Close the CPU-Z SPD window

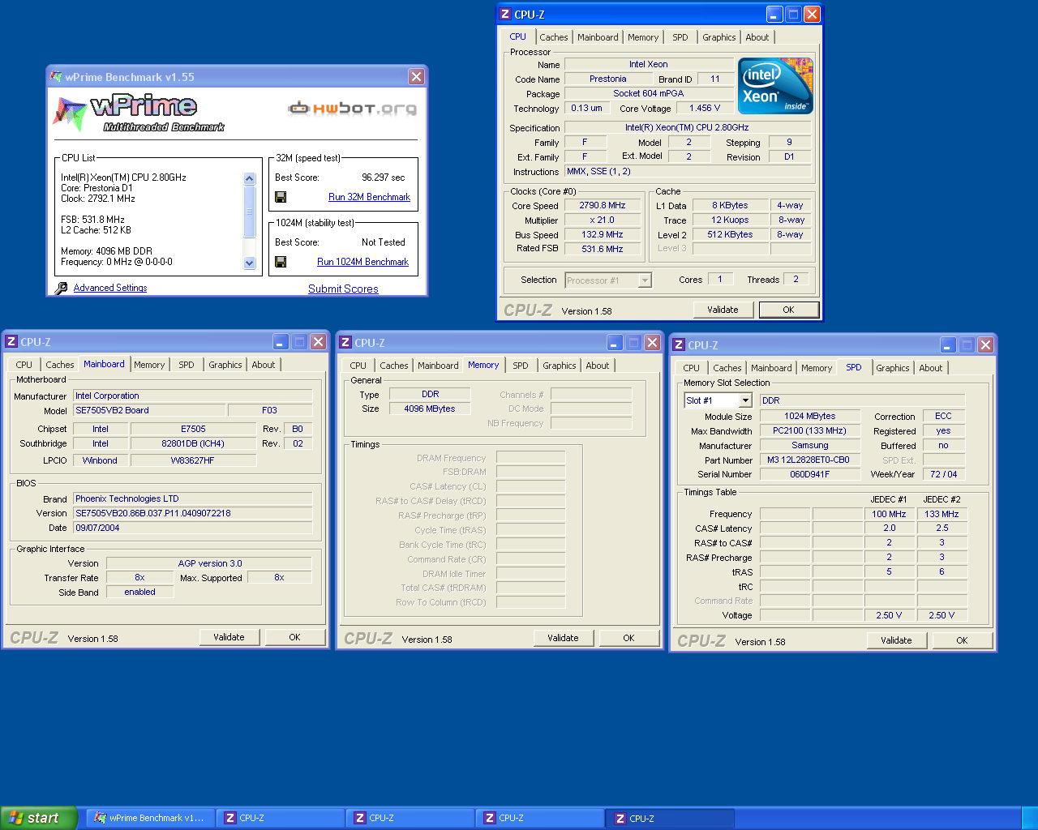[985, 345]
